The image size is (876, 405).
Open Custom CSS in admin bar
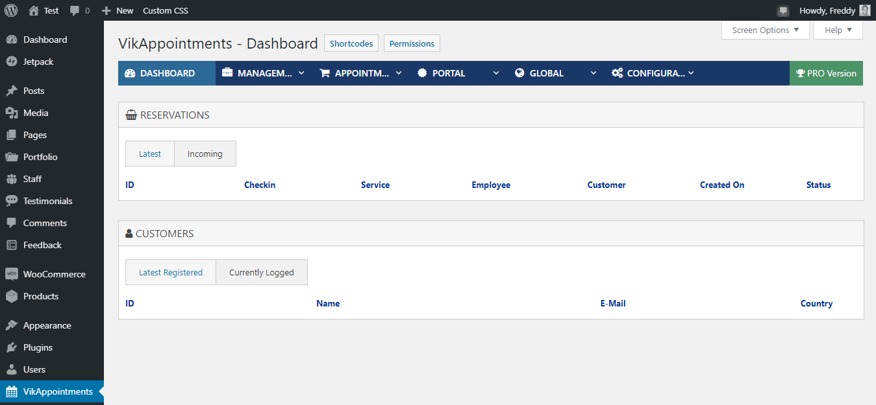click(x=166, y=10)
